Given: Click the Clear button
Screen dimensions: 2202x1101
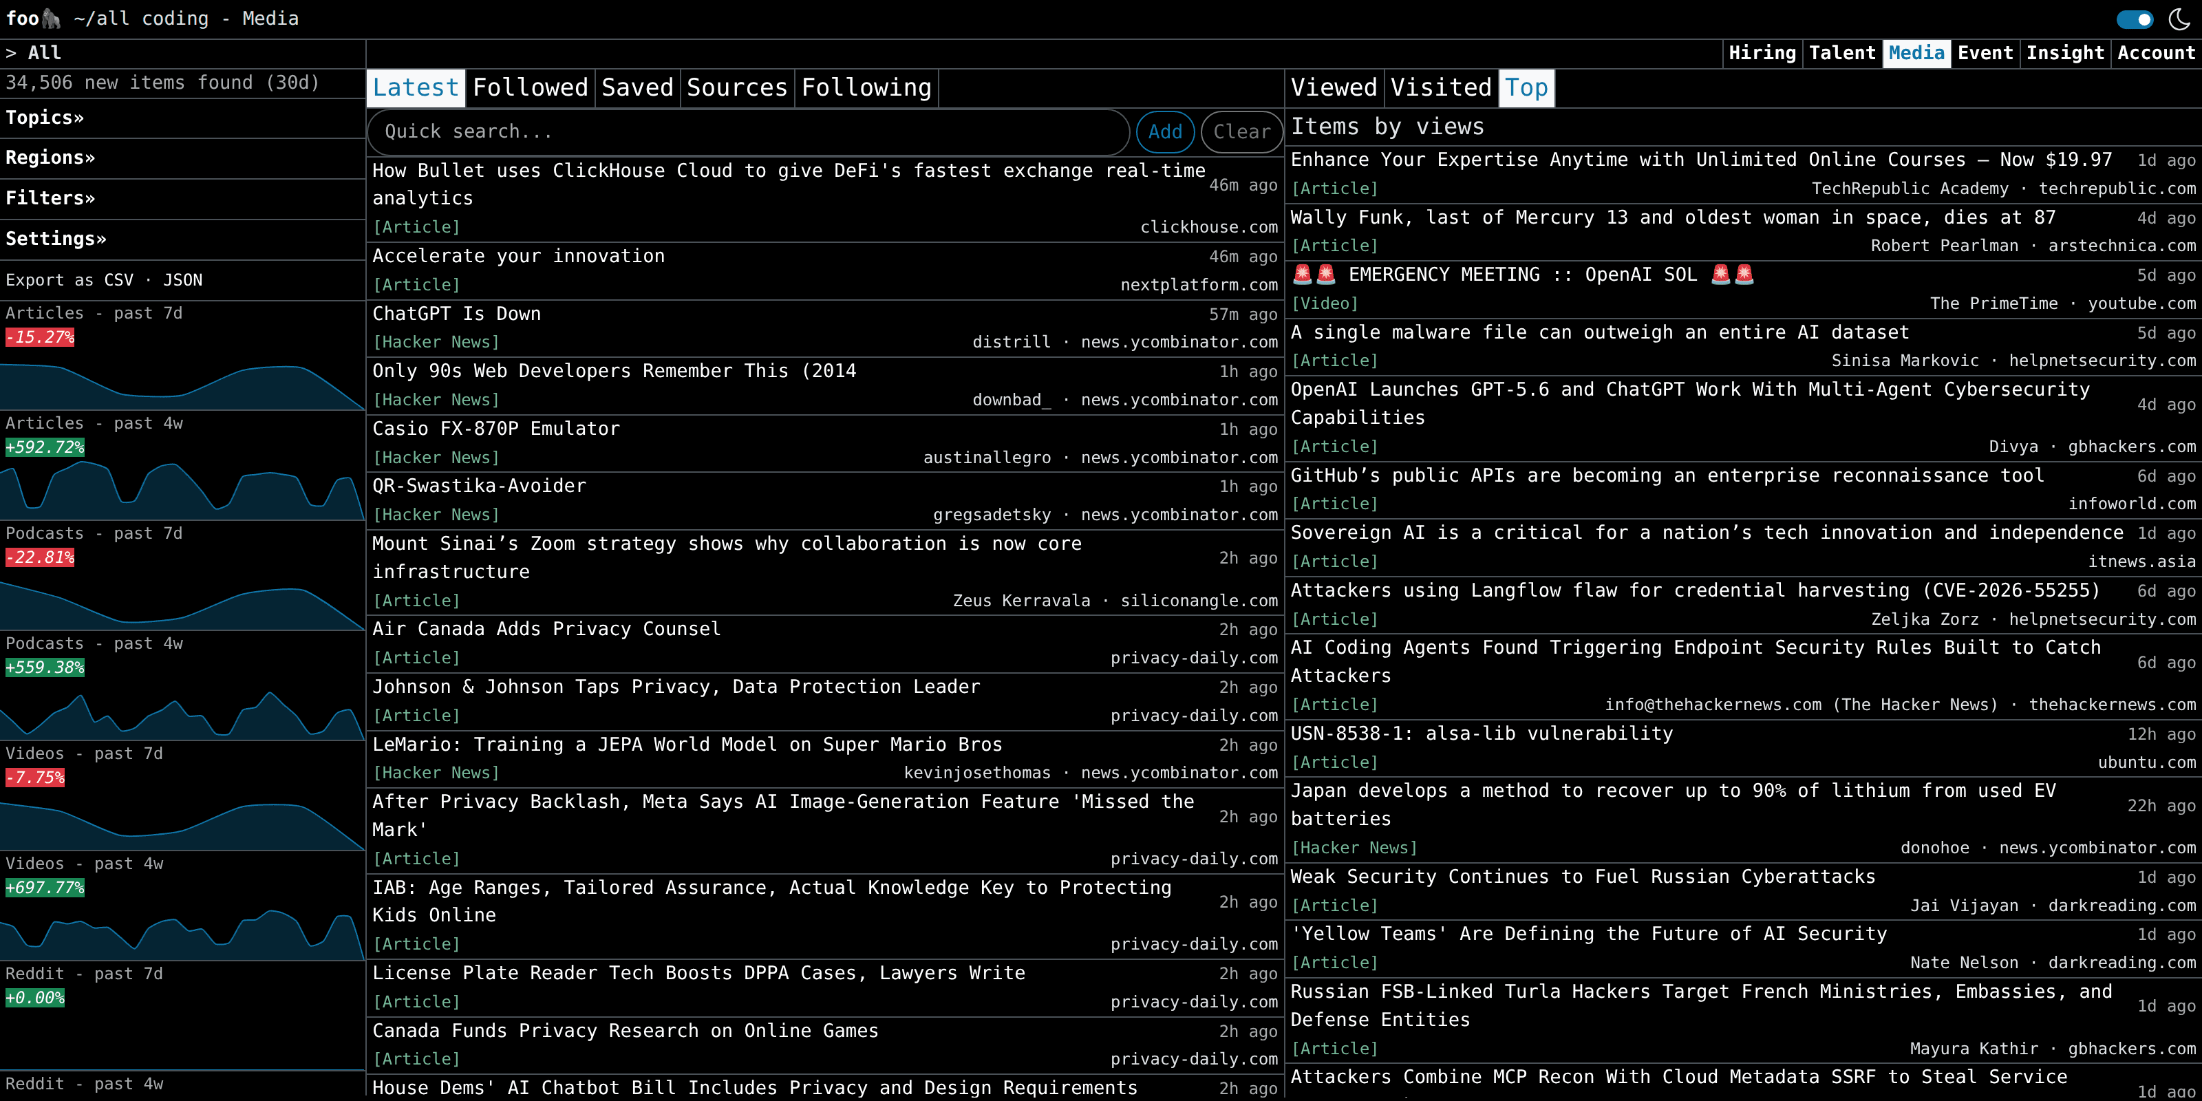Looking at the screenshot, I should pos(1242,131).
